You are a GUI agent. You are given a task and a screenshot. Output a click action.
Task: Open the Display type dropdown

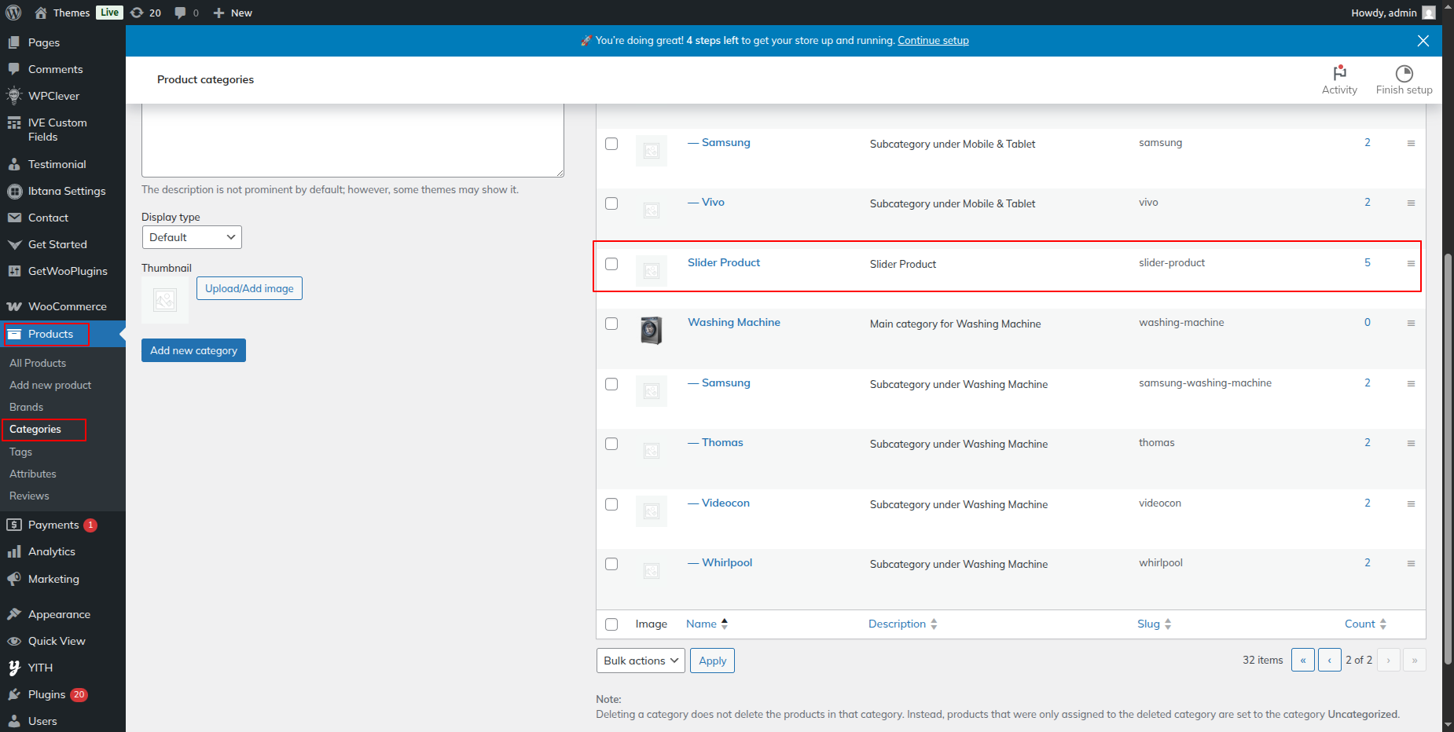point(192,237)
